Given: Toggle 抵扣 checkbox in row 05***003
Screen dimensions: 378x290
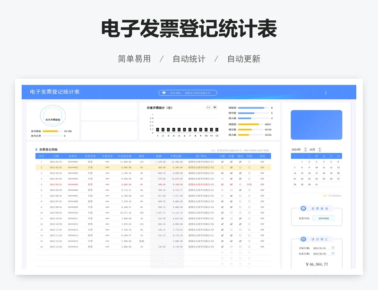Looking at the screenshot, I should tap(240, 173).
